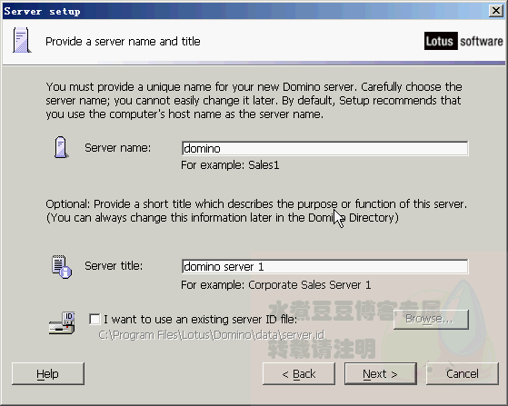The width and height of the screenshot is (508, 406).
Task: Go back with the Back button
Action: tap(299, 374)
